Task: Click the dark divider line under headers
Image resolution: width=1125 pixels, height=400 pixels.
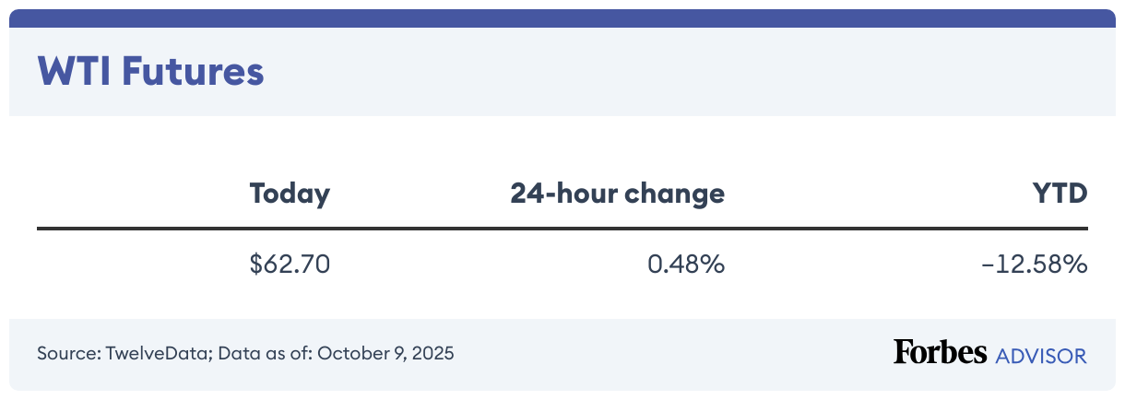Action: 562,229
